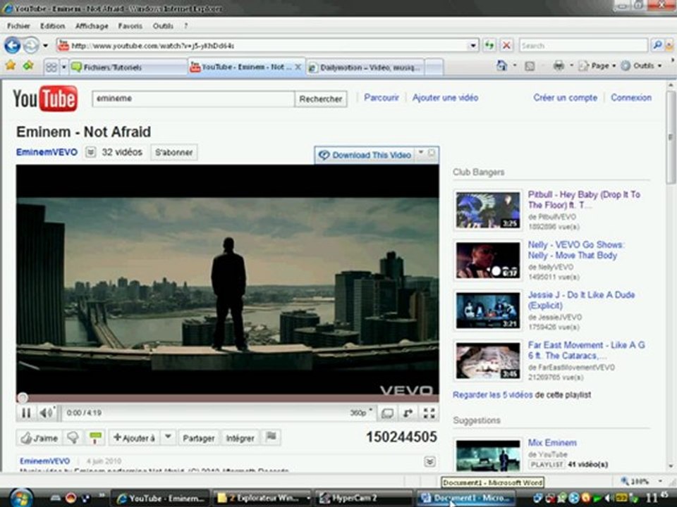
Task: Click the YouTube logo
Action: tap(45, 99)
